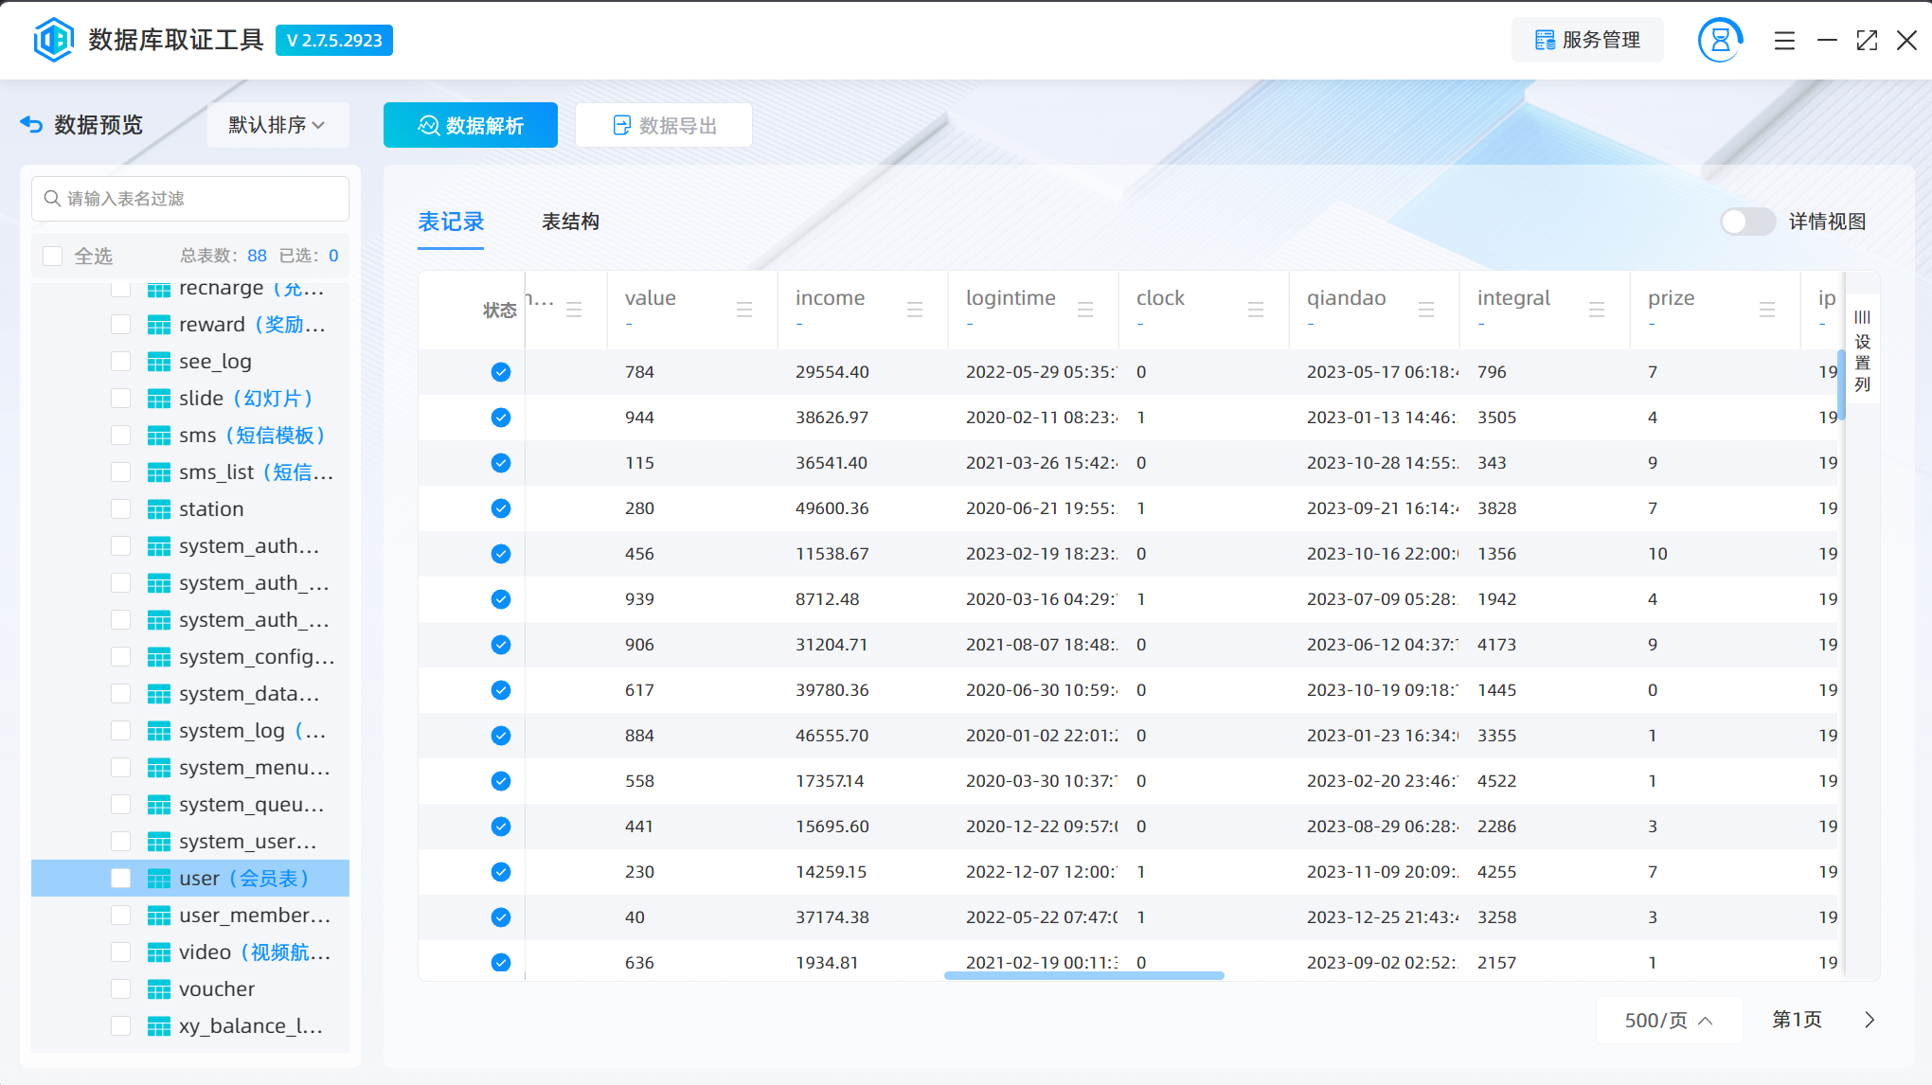Click the version badge V 2.7.5.2923
The height and width of the screenshot is (1085, 1932).
pos(334,41)
